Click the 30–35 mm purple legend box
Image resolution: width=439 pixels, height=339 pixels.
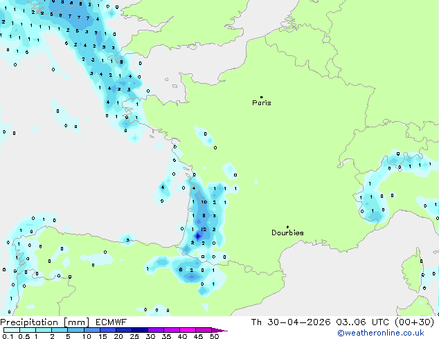[x=156, y=330]
